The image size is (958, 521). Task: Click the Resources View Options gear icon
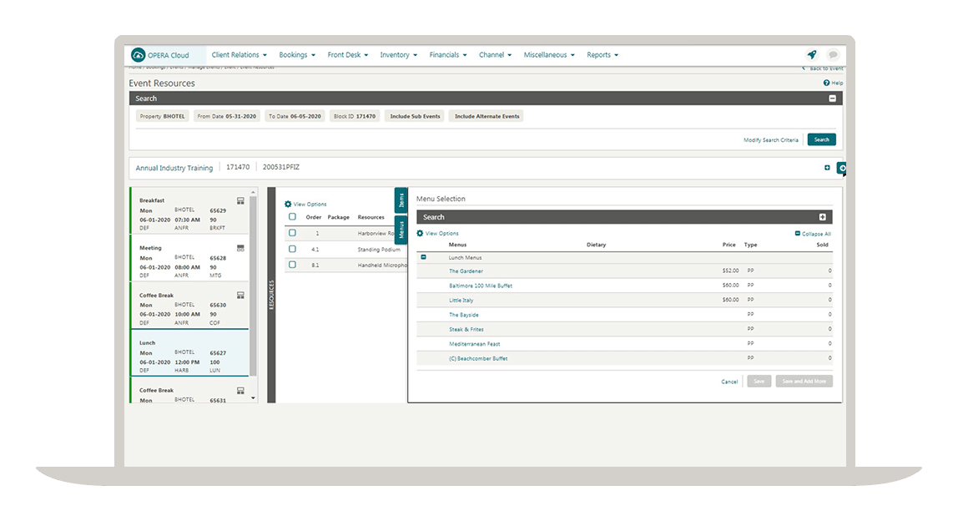pyautogui.click(x=289, y=204)
